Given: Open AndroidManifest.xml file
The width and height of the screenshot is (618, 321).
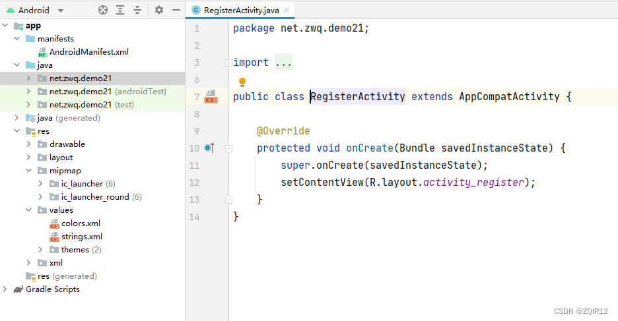Looking at the screenshot, I should point(88,52).
